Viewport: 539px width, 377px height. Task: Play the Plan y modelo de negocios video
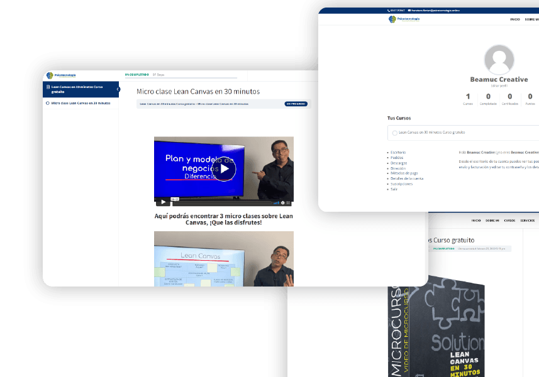click(223, 168)
